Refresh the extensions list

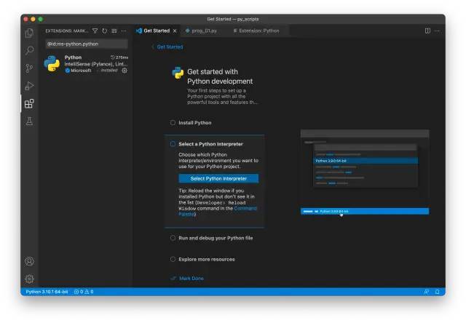pyautogui.click(x=104, y=31)
